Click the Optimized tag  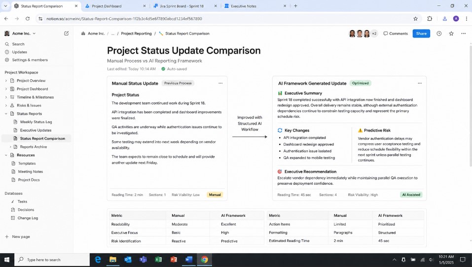pos(360,83)
